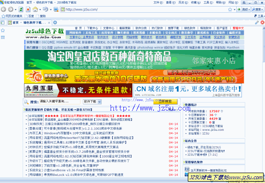Open the 百度 bookmark

(29, 16)
